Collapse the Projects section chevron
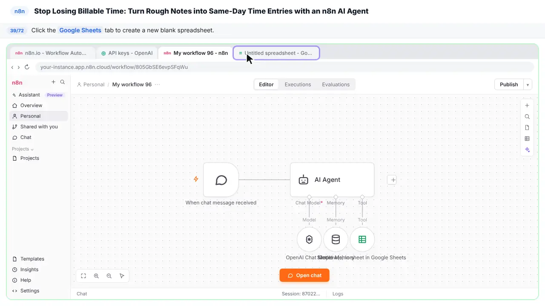This screenshot has width=545, height=306. pyautogui.click(x=32, y=149)
